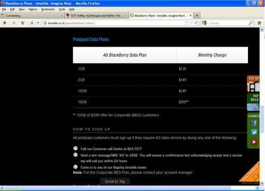The image size is (265, 191).
Task: Select the Send a text message bullet
Action: [75, 154]
